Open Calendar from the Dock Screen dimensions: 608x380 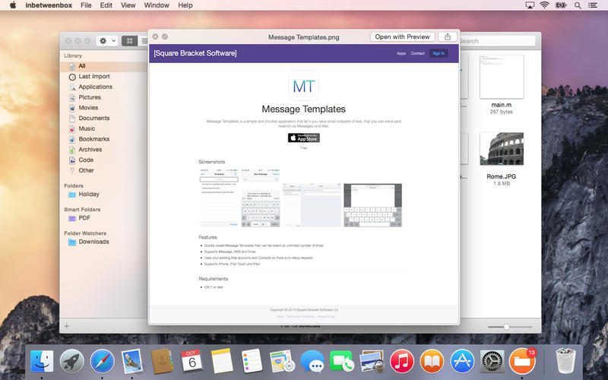pos(192,362)
